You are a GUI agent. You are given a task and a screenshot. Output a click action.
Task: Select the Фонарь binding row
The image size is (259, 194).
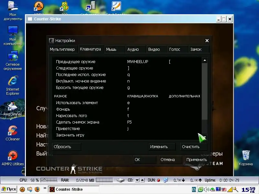tap(127, 109)
